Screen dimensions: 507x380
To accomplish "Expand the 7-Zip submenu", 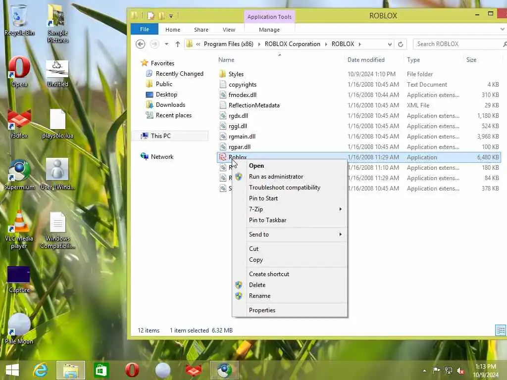I will 340,209.
